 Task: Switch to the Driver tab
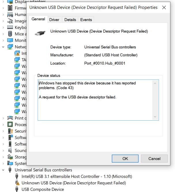[x=54, y=20]
